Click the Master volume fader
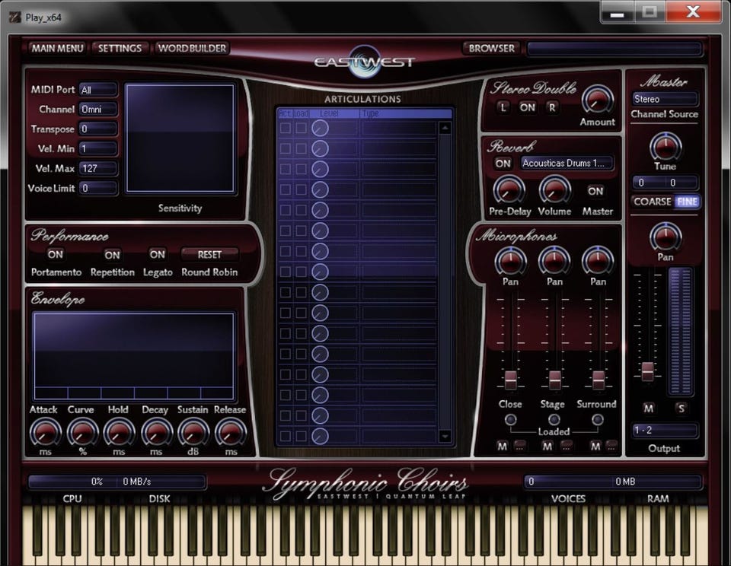This screenshot has width=731, height=566. 647,371
